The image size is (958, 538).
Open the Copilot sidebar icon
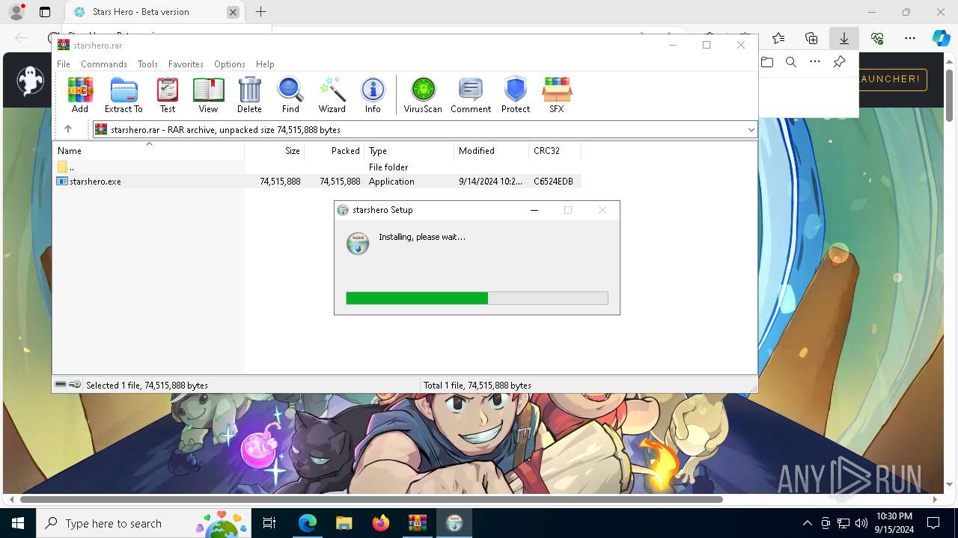click(941, 38)
